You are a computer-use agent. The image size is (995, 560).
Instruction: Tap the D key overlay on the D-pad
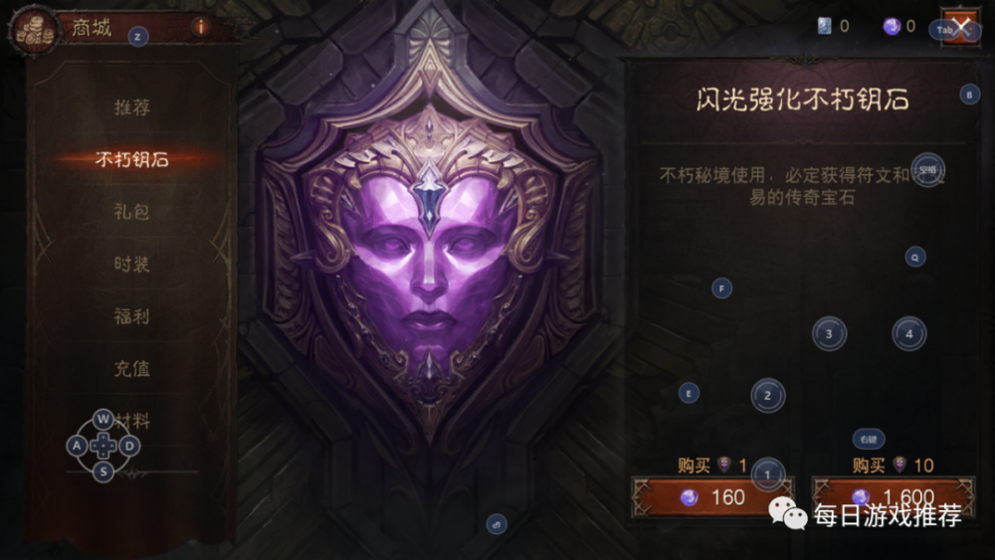[129, 446]
